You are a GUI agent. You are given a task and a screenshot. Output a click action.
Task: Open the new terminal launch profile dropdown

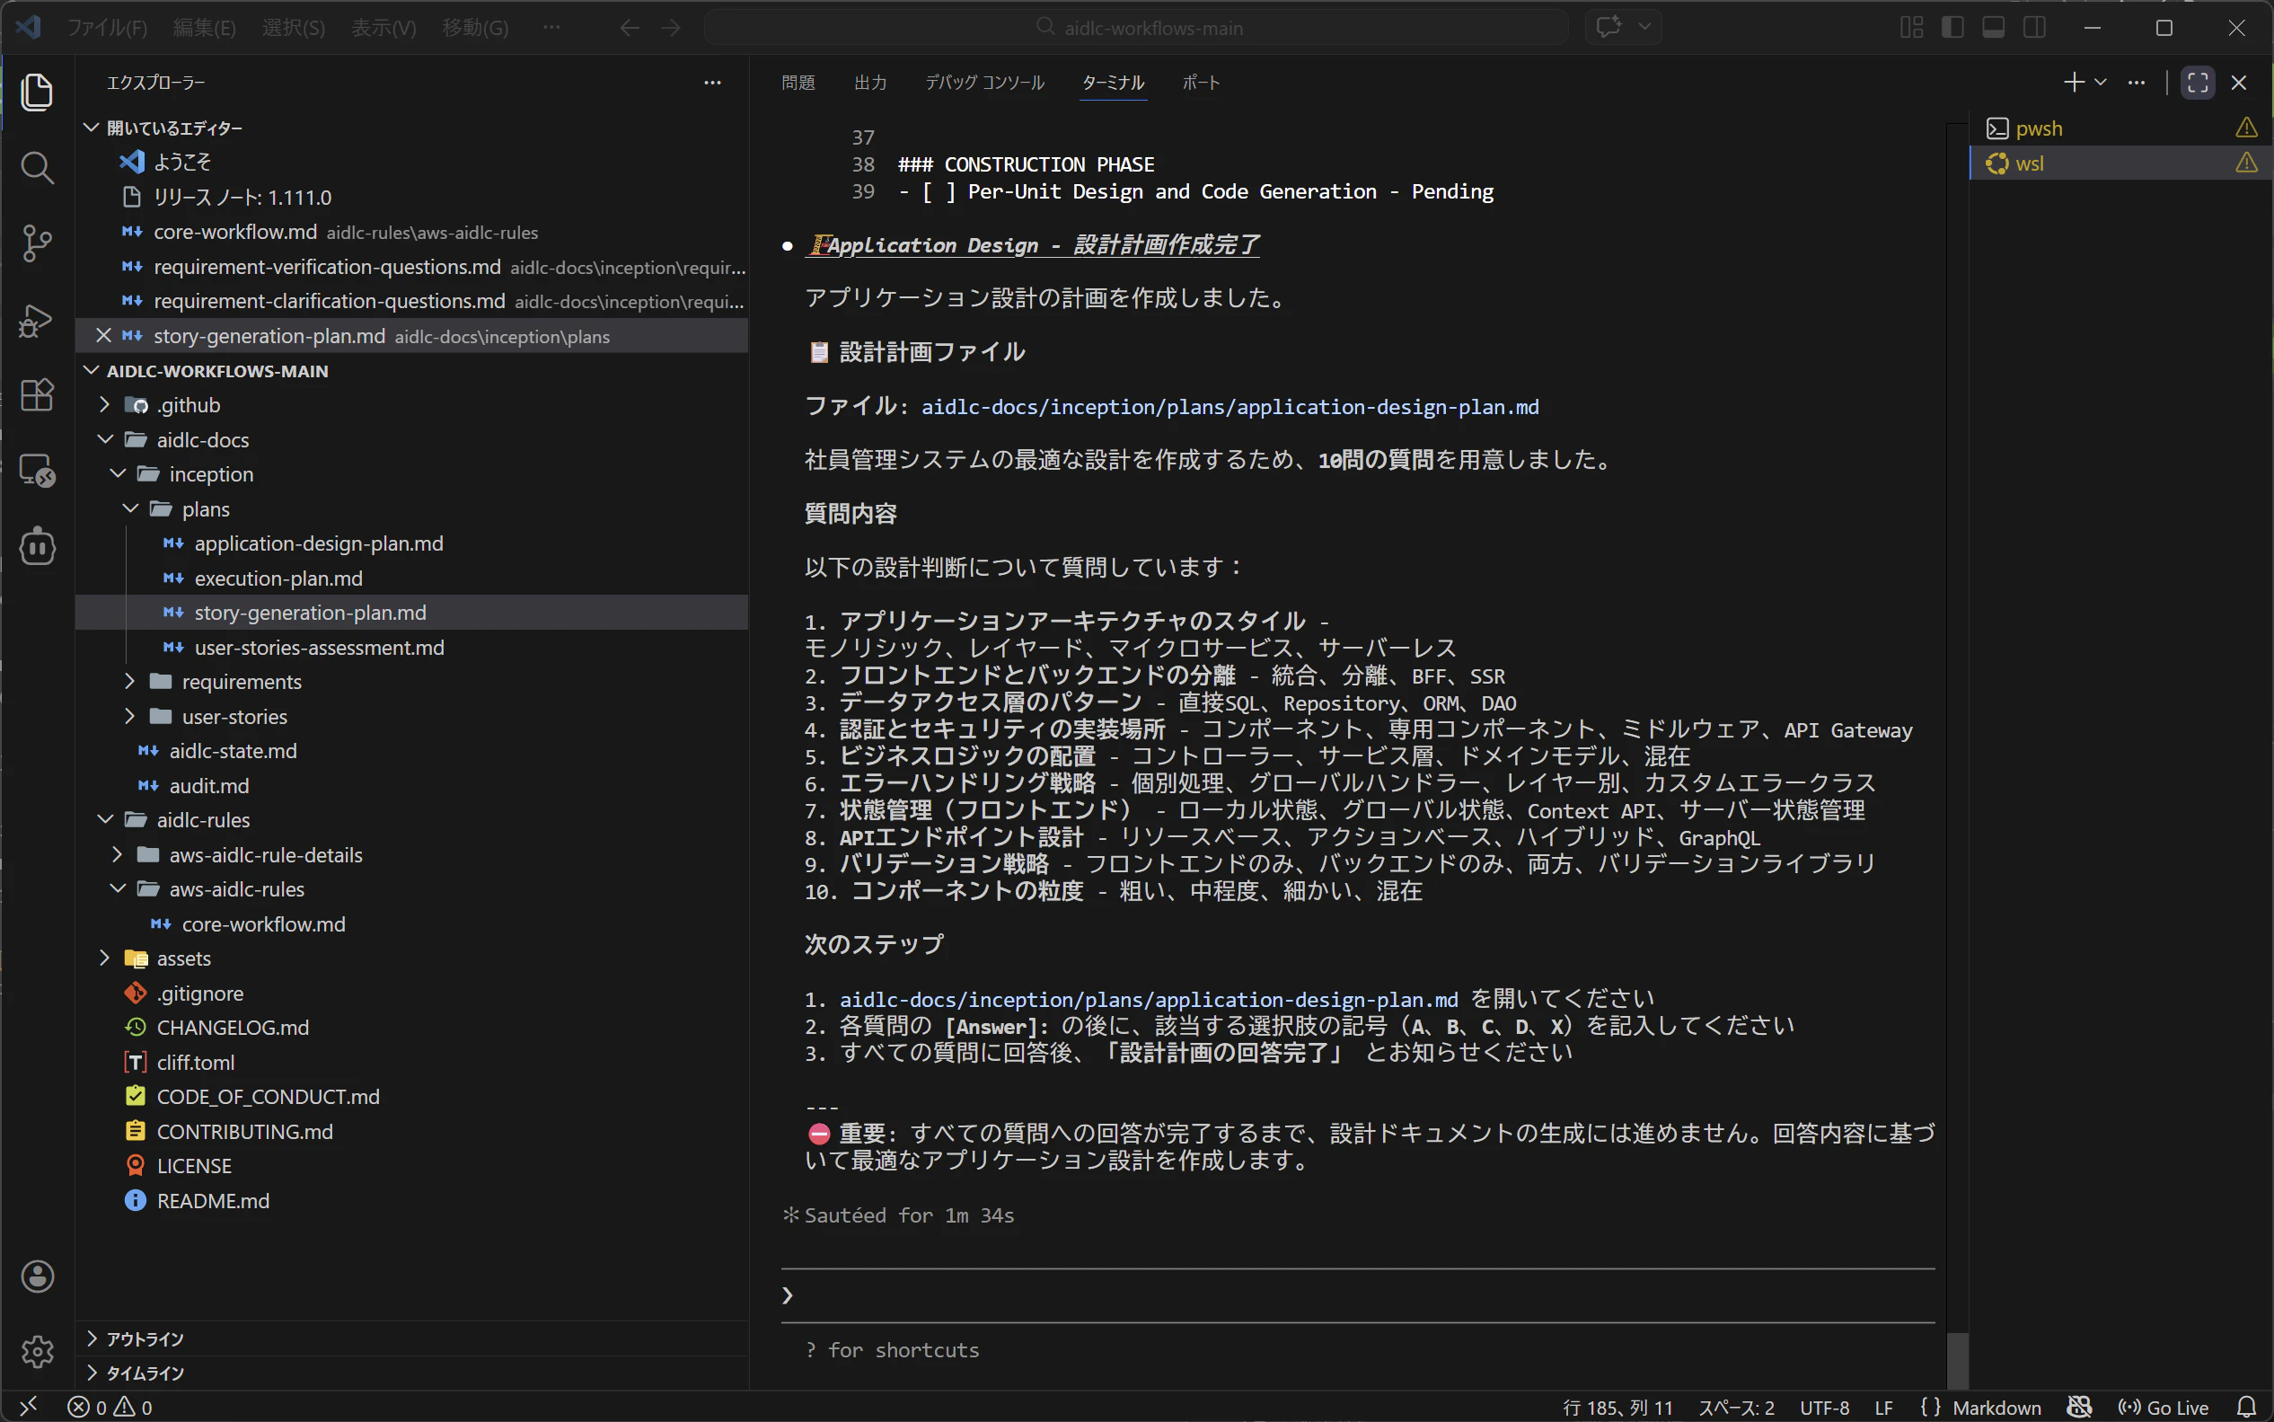[2100, 83]
